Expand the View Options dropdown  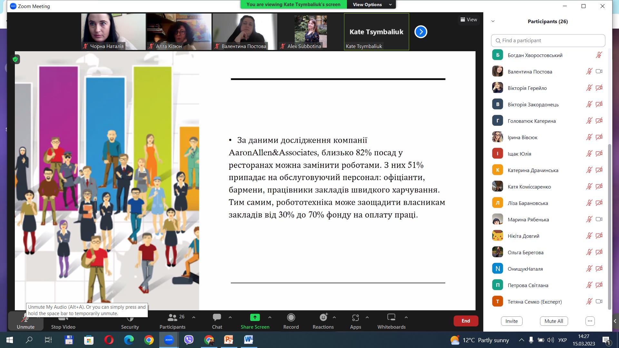(371, 5)
